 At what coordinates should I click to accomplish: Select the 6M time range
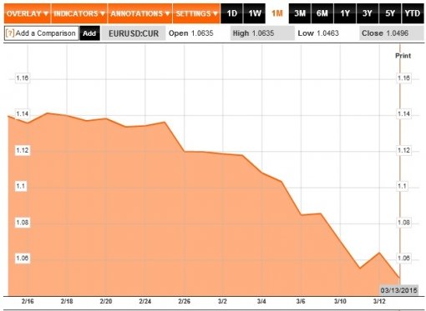point(322,13)
